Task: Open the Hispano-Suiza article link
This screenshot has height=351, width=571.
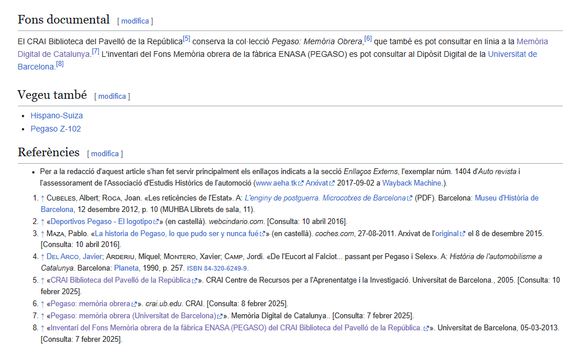Action: [x=56, y=115]
